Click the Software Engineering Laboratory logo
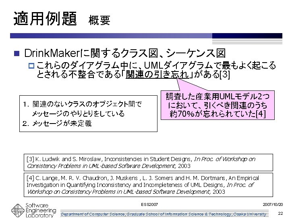The image size is (290, 218). 18,210
